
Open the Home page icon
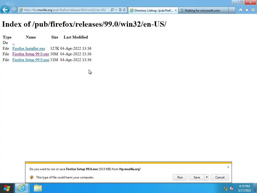(241, 10)
